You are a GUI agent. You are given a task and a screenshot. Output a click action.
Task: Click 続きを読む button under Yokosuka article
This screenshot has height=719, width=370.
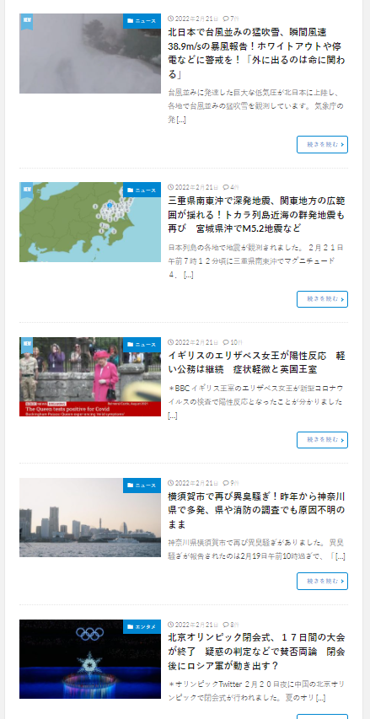point(322,581)
